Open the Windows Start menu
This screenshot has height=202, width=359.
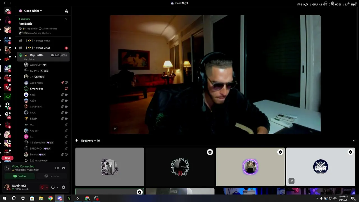[x=4, y=198]
